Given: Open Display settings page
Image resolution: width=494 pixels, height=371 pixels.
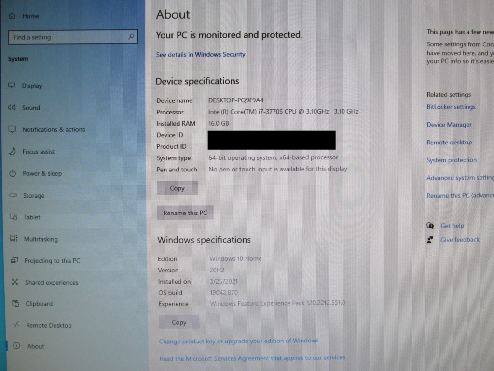Looking at the screenshot, I should [32, 86].
